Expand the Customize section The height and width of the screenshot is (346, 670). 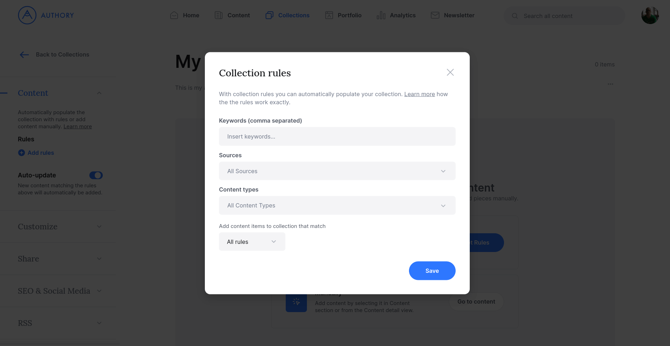click(x=59, y=227)
